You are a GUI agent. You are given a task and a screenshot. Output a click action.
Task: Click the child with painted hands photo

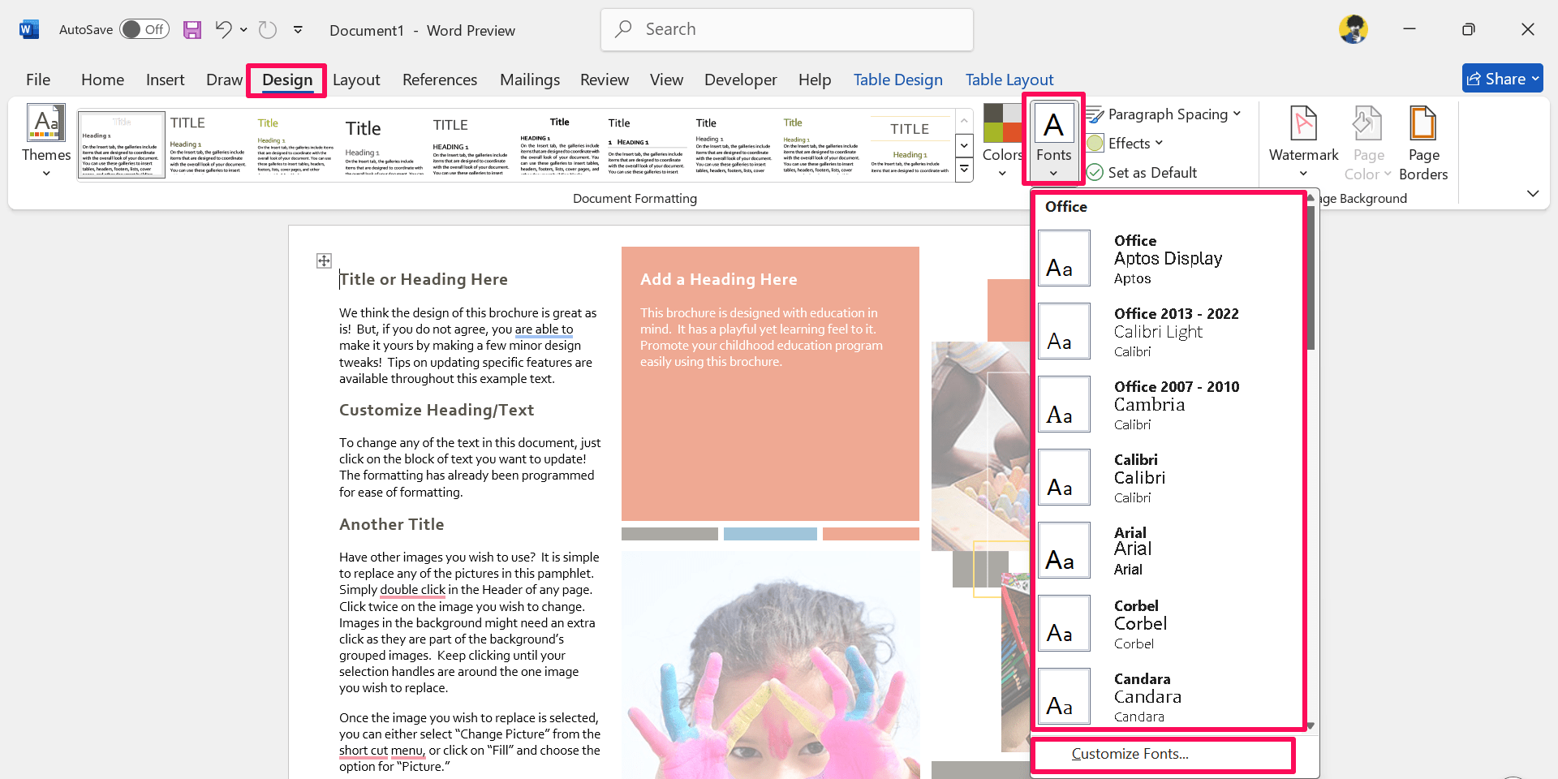click(770, 665)
